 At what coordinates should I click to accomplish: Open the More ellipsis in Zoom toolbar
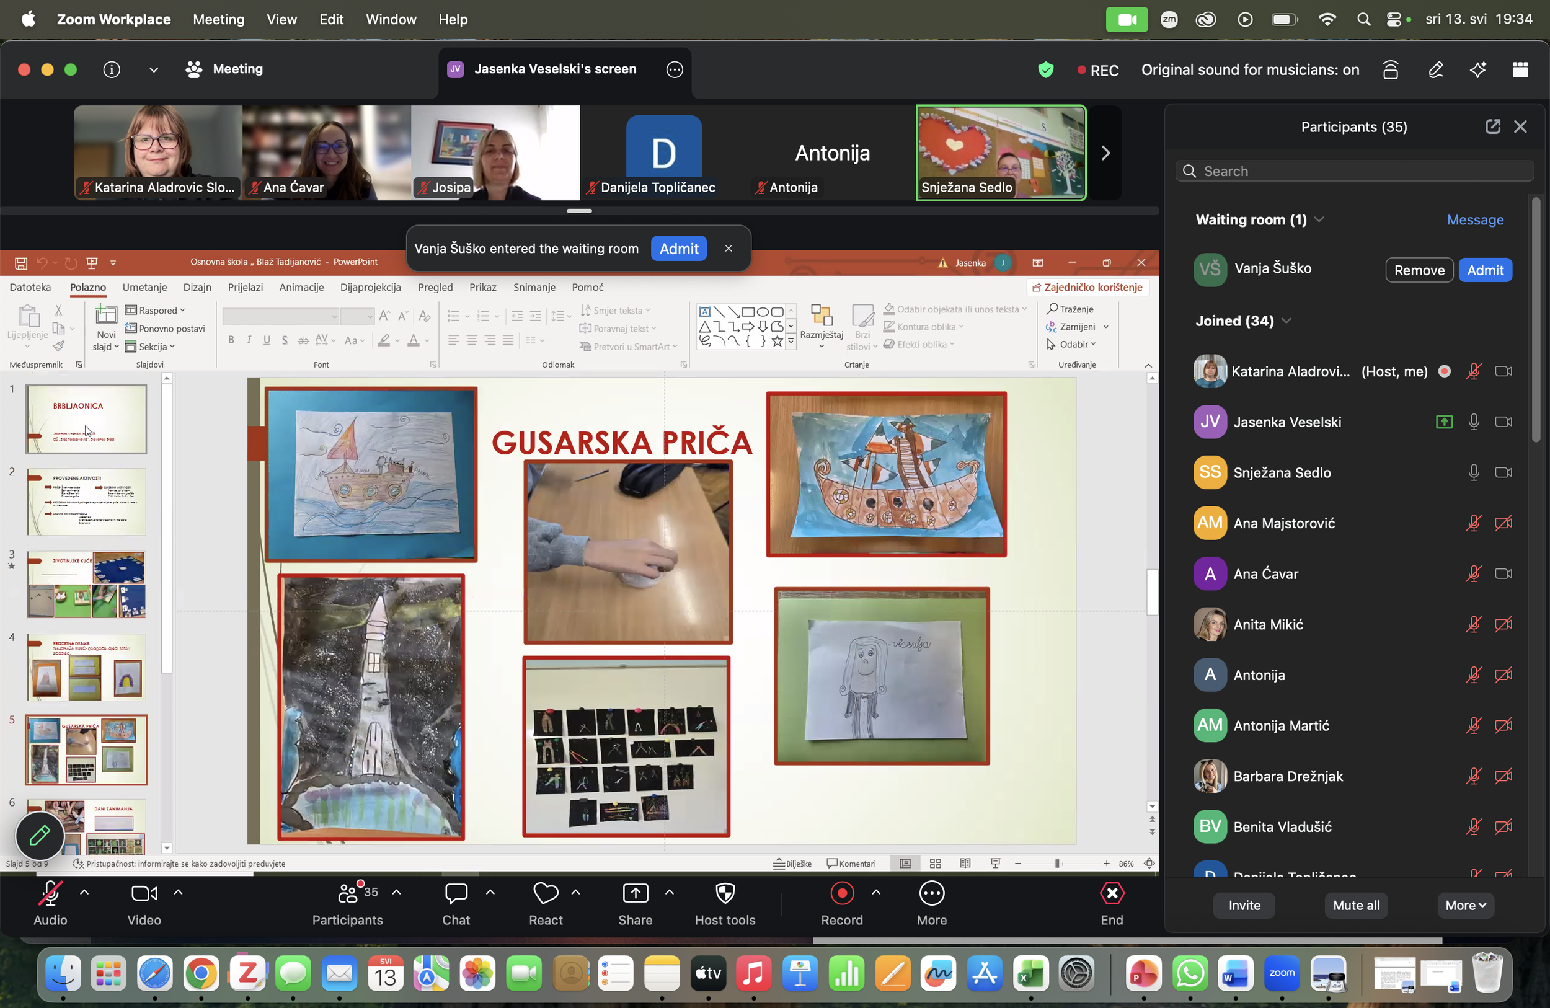coord(931,904)
